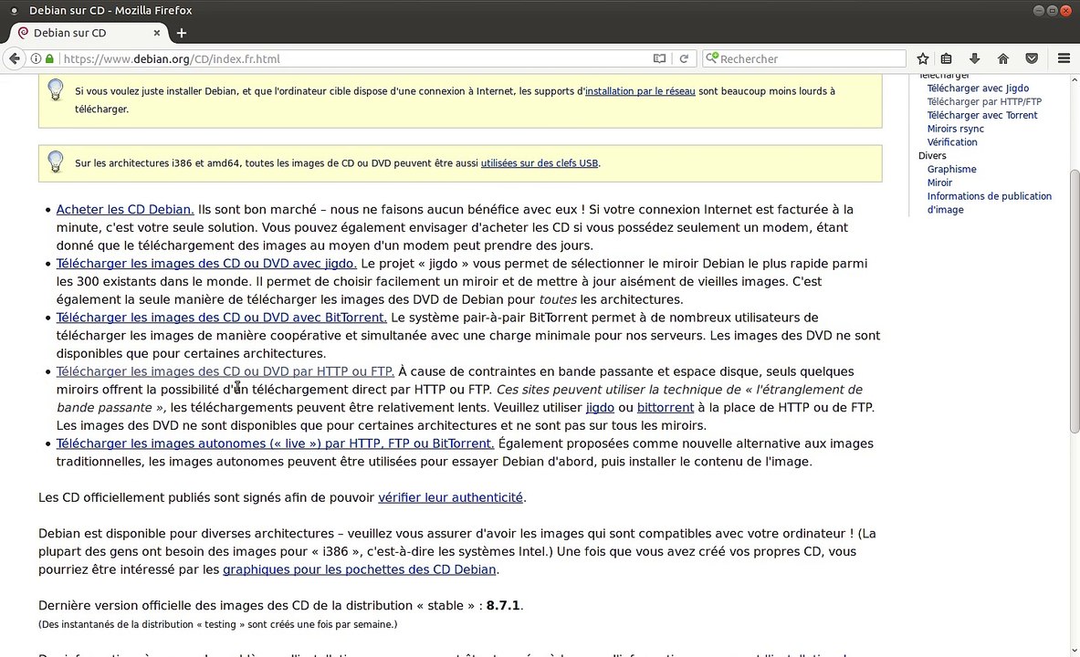
Task: Follow Acheter les CD Debian link
Action: [x=125, y=209]
